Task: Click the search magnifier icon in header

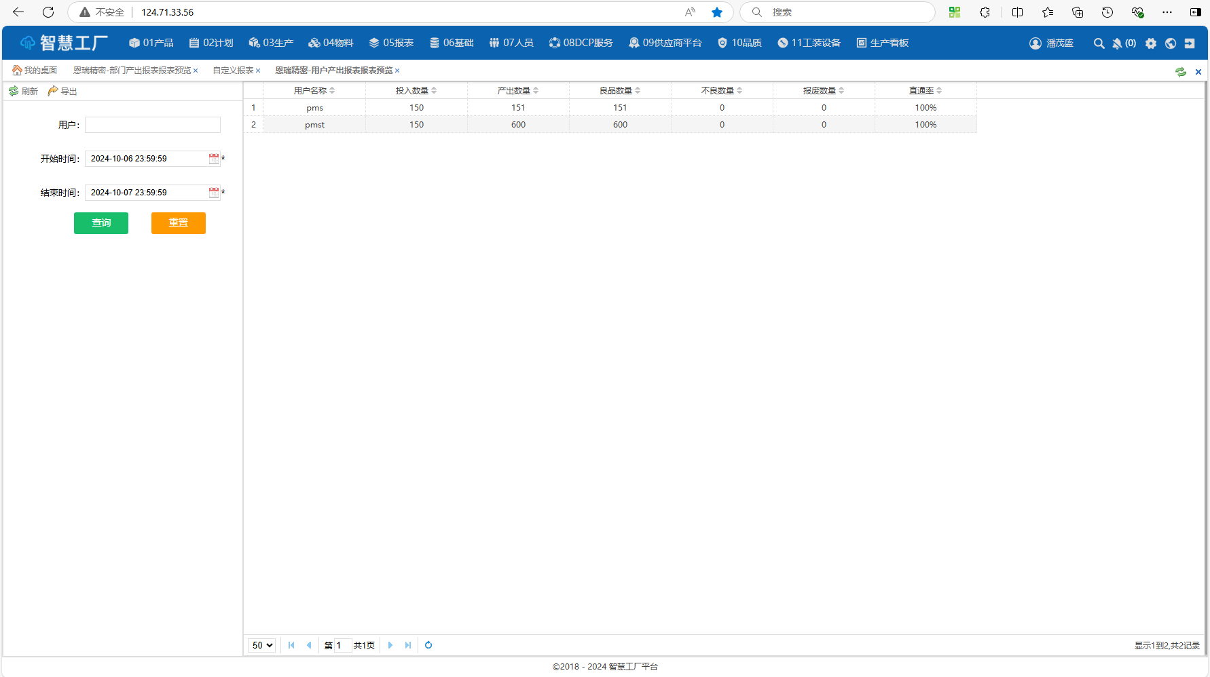Action: pos(1099,43)
